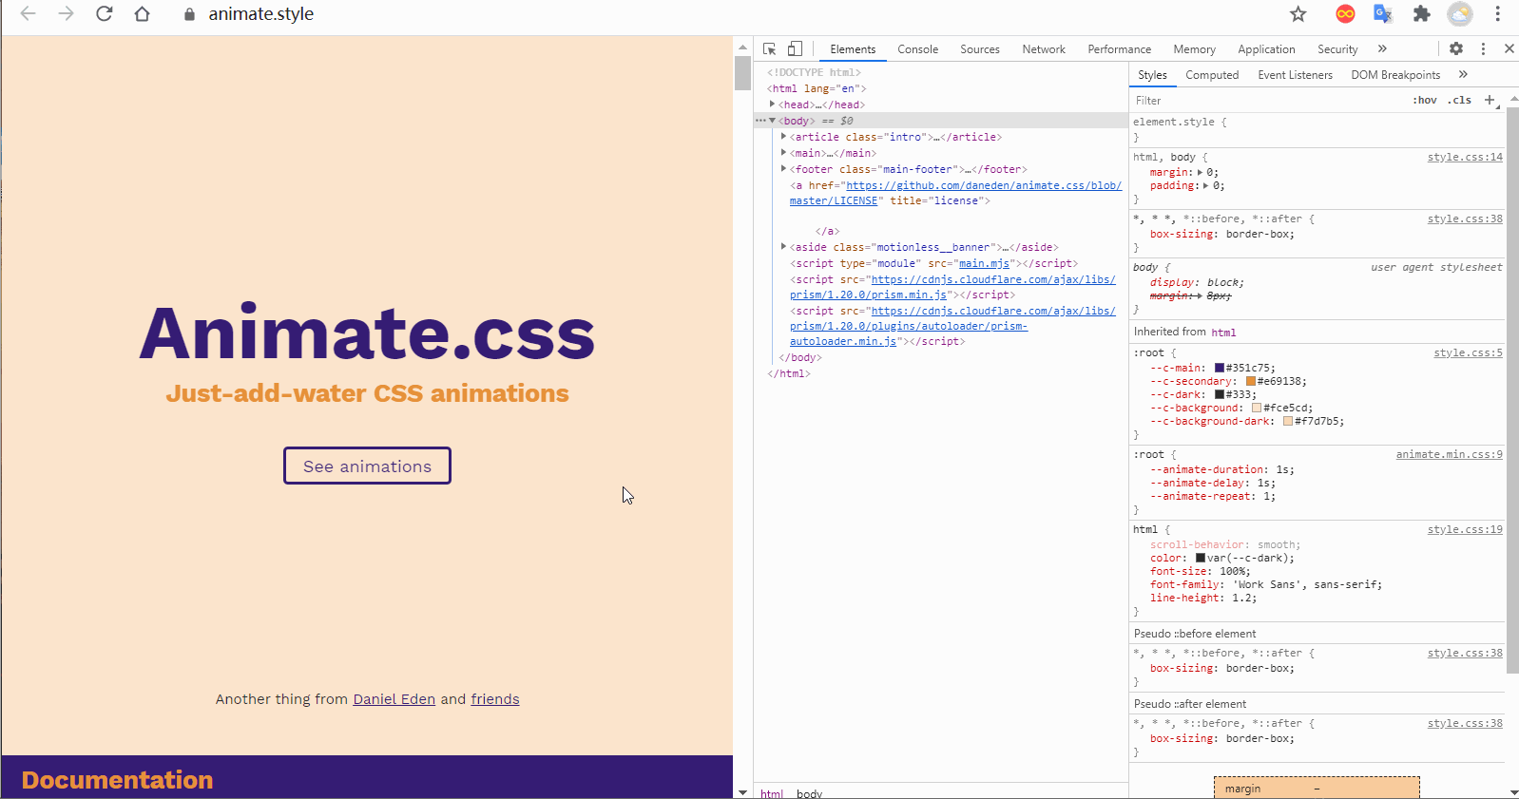Open the Event Listeners sidebar tab
The height and width of the screenshot is (799, 1519).
[1295, 75]
